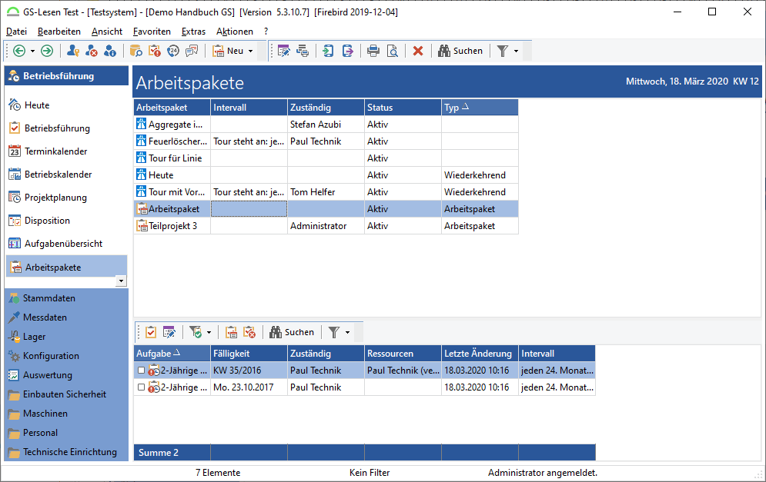Click the user info icon
This screenshot has height=482, width=766.
point(110,51)
